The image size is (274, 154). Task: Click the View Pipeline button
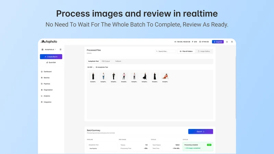pos(93,149)
